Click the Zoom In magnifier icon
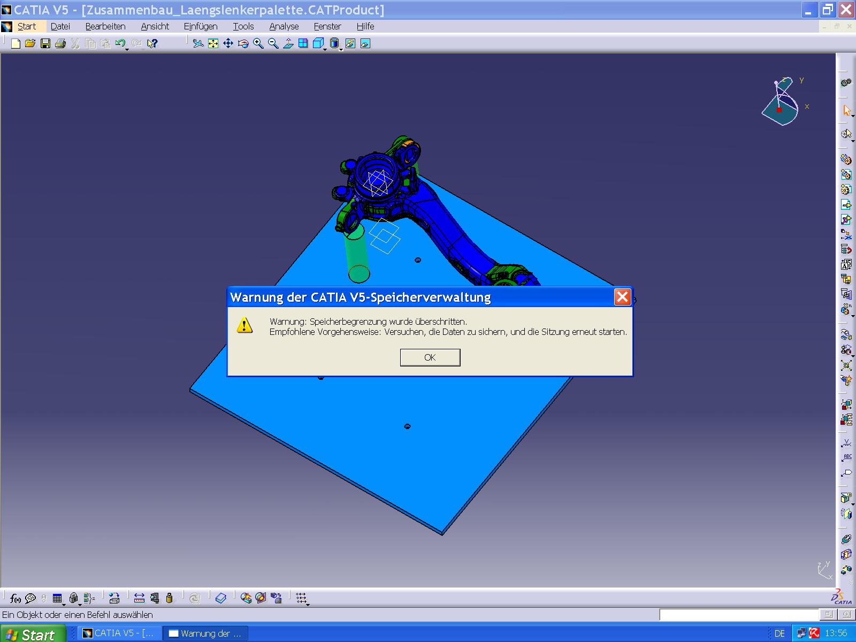This screenshot has height=642, width=856. [x=258, y=43]
